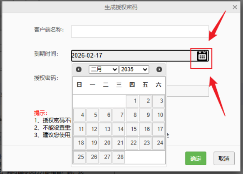Pick date 5 in calendar
Screen dimensions: 243x174
(x=93, y=115)
